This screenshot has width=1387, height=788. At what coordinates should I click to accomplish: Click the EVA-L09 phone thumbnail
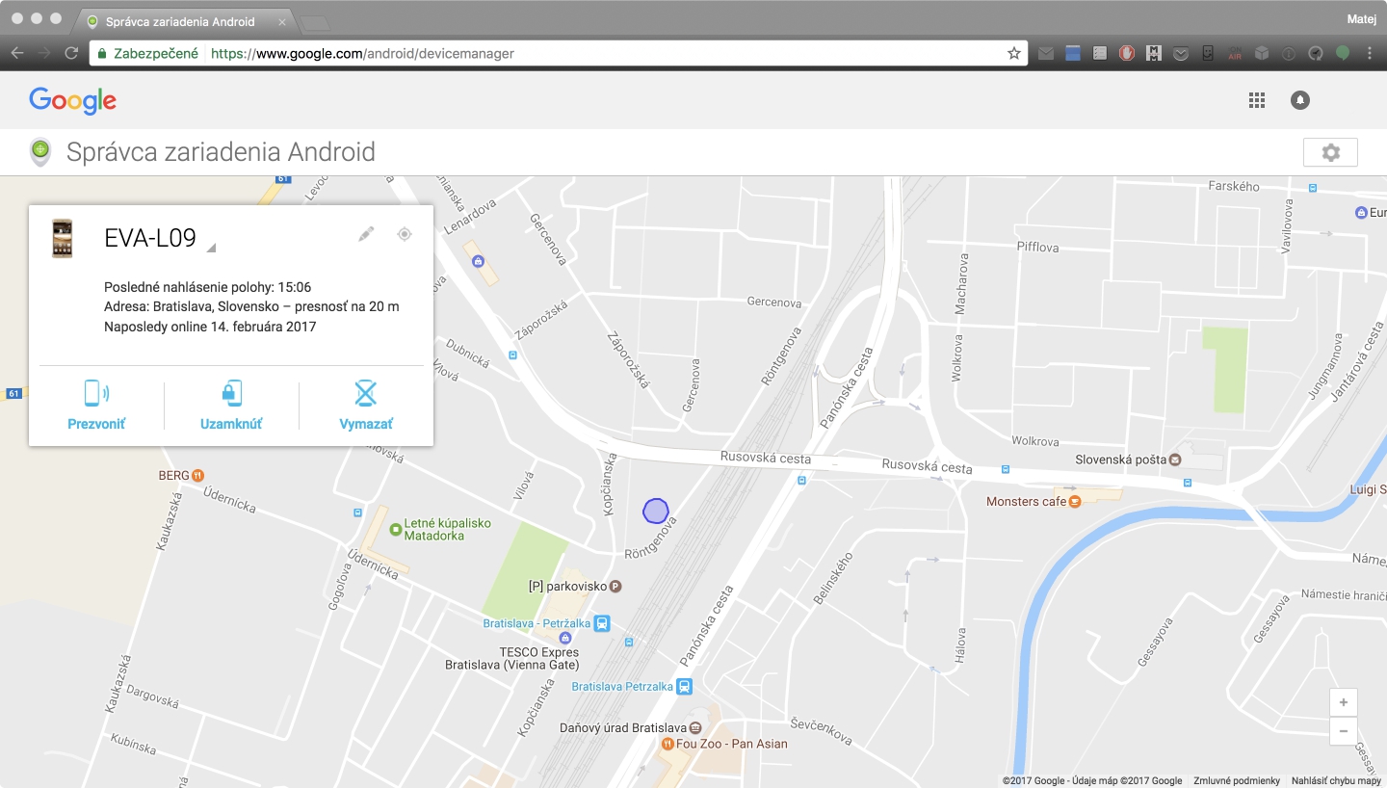[x=63, y=238]
